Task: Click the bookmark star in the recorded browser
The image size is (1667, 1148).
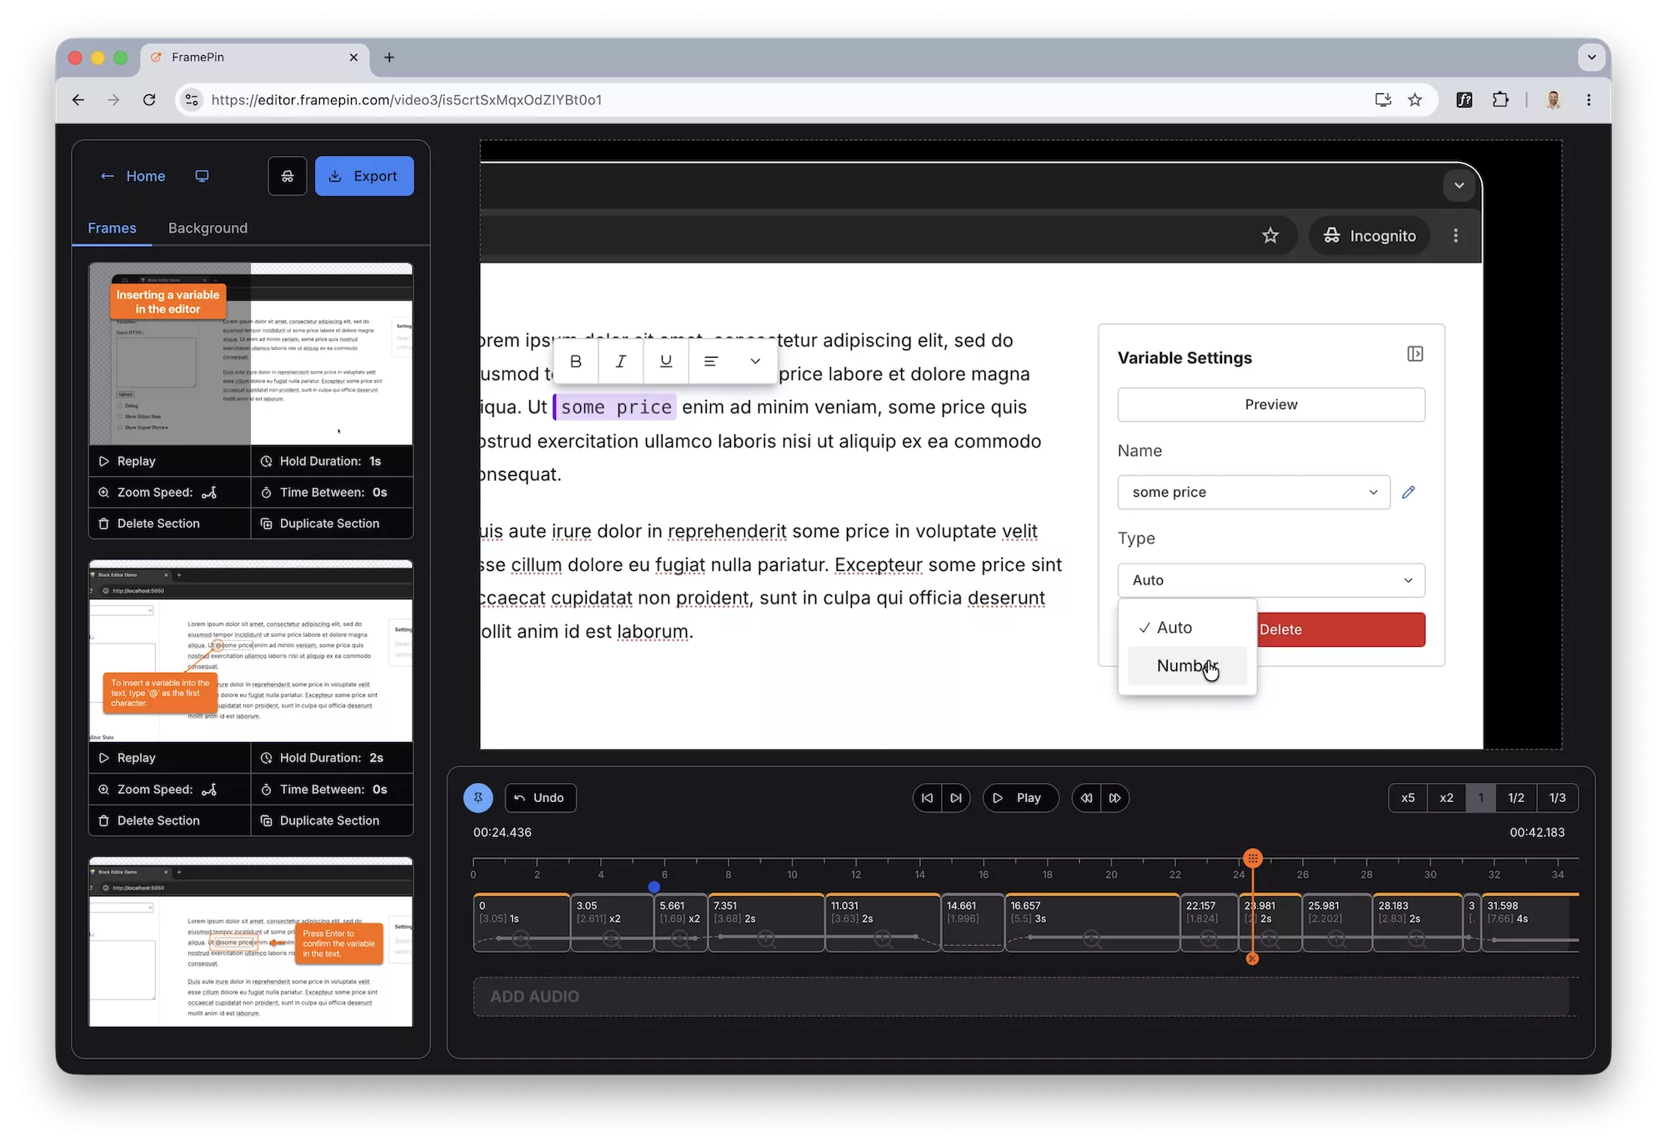Action: tap(1270, 236)
